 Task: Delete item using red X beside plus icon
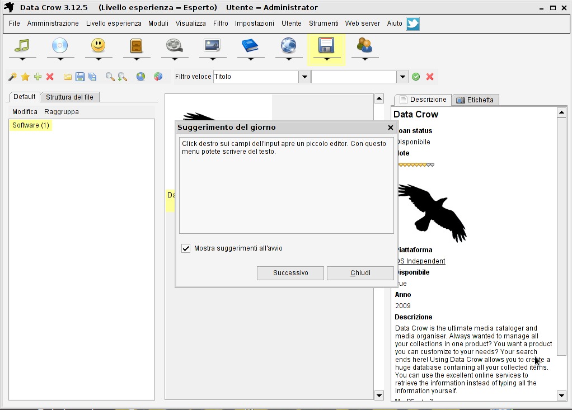coord(50,77)
